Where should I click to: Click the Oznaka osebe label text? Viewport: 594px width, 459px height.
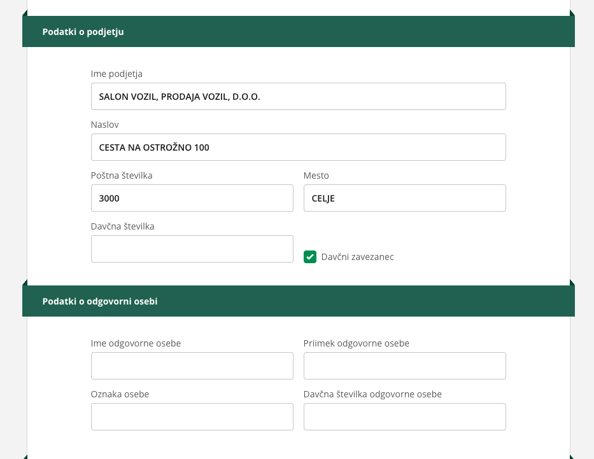[120, 394]
